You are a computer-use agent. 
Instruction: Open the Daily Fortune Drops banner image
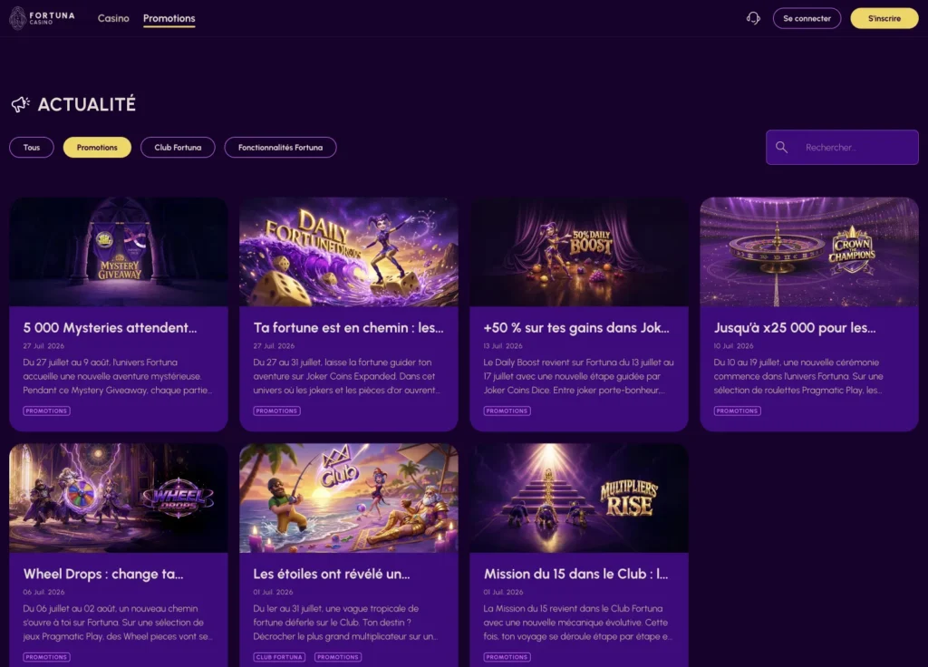tap(349, 252)
